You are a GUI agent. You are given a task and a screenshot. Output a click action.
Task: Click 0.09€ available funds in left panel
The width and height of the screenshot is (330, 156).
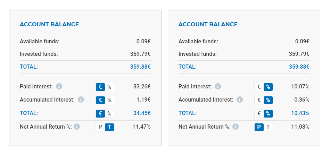click(x=143, y=41)
